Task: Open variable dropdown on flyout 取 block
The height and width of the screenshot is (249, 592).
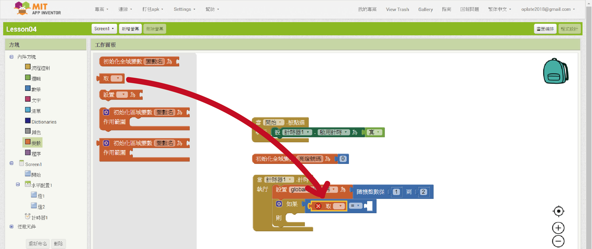Action: point(117,78)
